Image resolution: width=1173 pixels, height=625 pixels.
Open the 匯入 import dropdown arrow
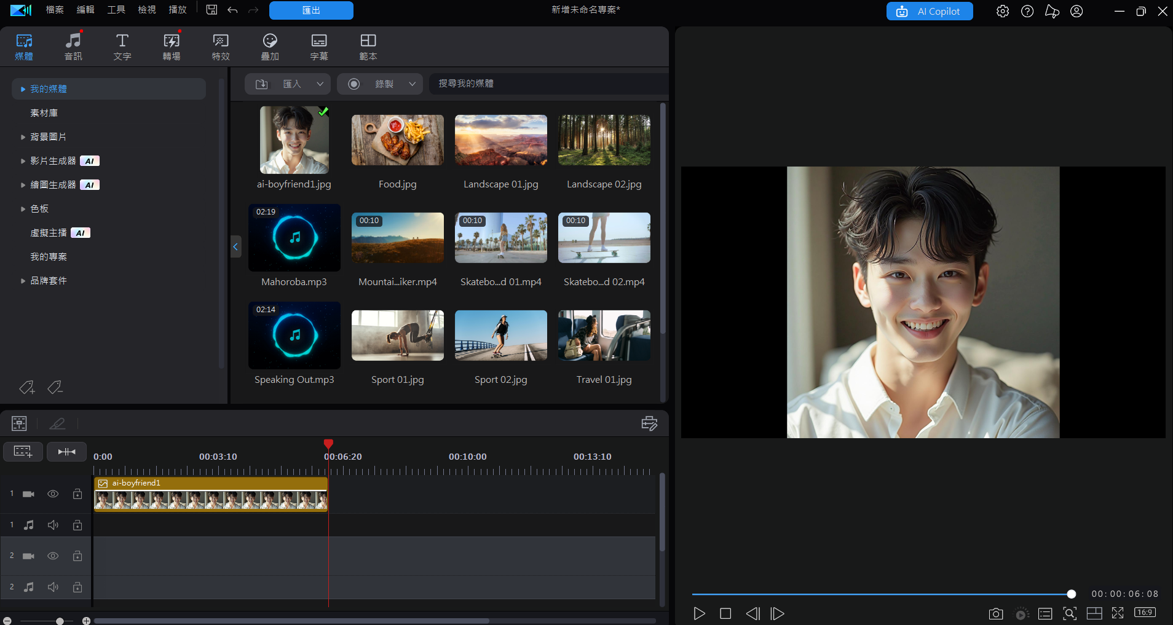[320, 84]
